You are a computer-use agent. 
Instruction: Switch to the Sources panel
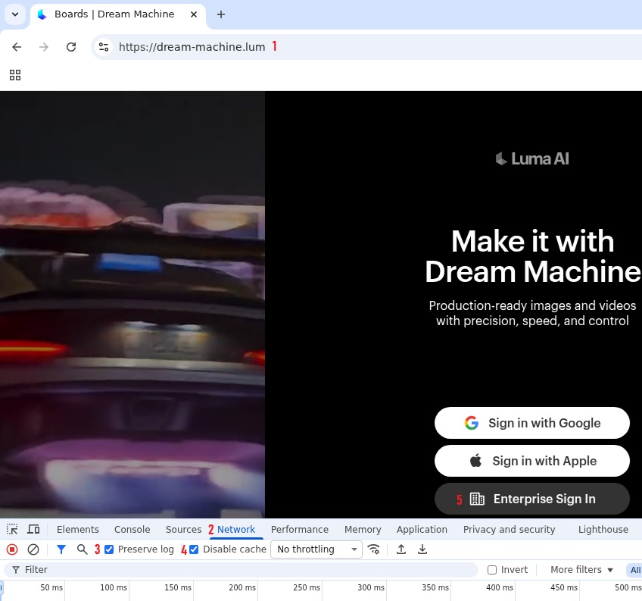[183, 529]
